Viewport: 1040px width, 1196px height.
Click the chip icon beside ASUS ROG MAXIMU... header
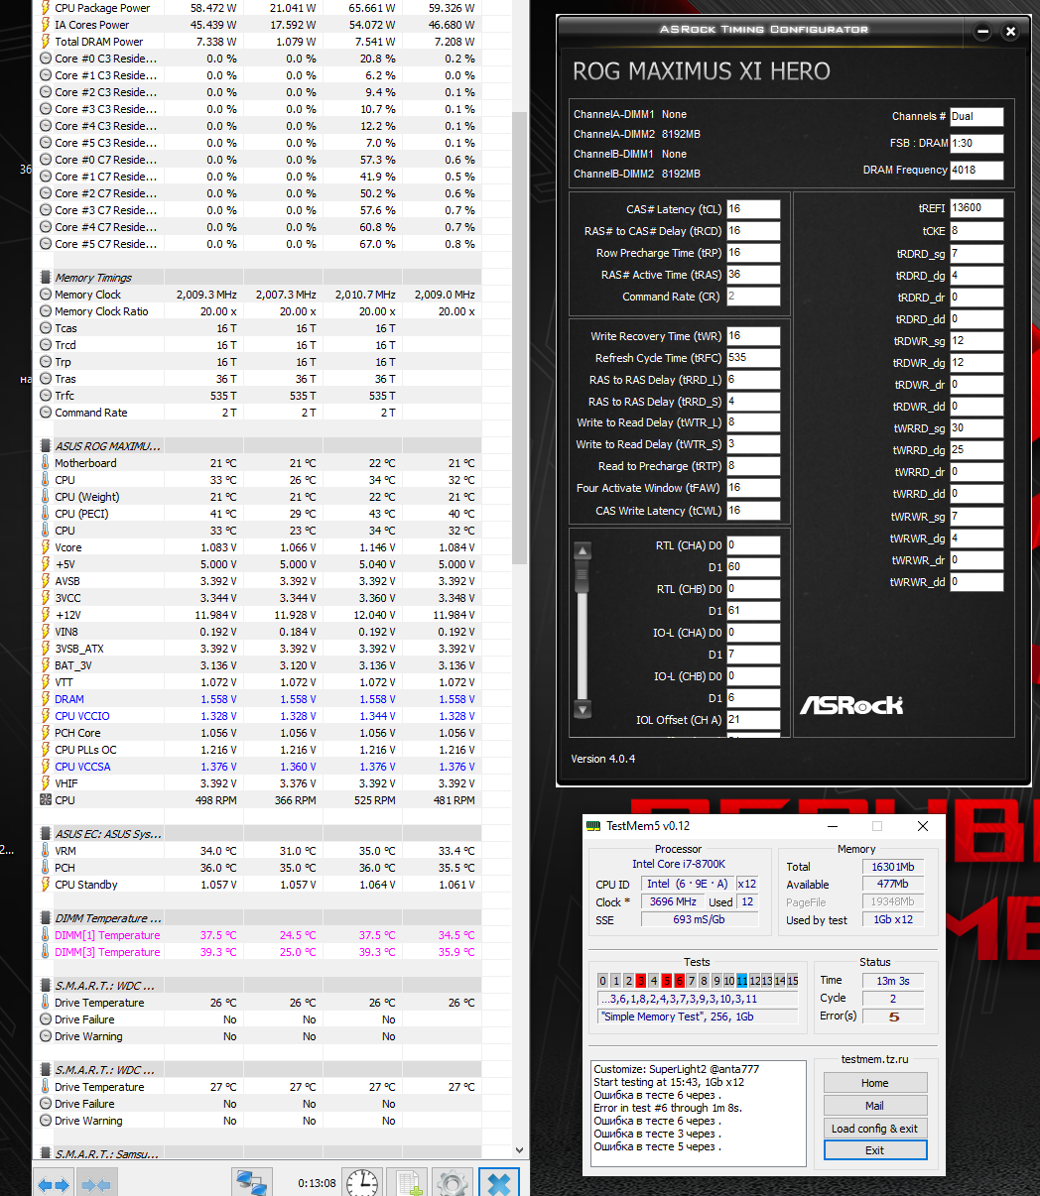point(45,446)
